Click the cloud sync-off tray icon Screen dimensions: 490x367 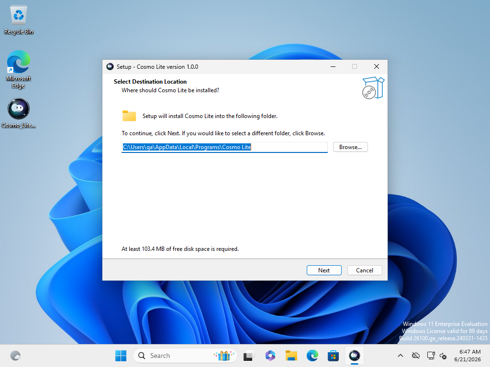416,356
